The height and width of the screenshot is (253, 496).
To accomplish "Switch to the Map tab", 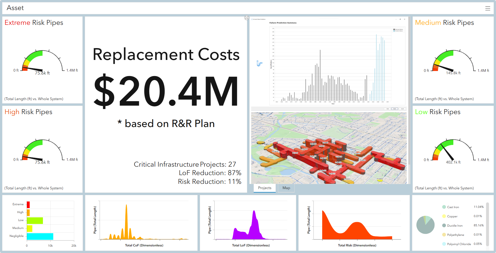I will [x=286, y=188].
